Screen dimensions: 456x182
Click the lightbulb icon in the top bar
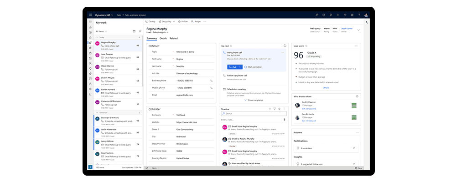pyautogui.click(x=331, y=15)
